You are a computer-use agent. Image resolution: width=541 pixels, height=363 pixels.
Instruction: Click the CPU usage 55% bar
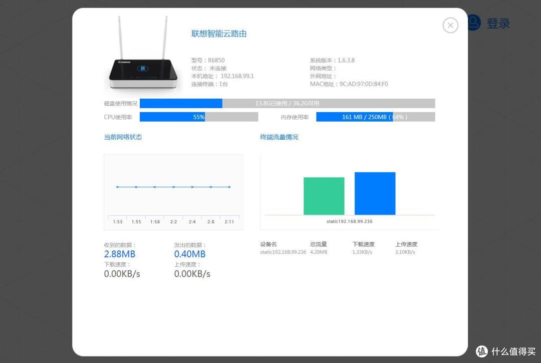point(199,117)
